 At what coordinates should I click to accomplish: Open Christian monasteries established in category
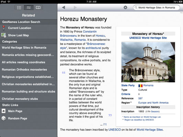coord(28,84)
